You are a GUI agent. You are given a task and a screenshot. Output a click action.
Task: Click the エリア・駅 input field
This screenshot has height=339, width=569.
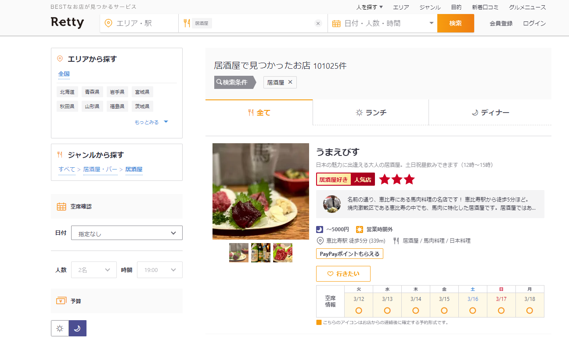pos(139,23)
